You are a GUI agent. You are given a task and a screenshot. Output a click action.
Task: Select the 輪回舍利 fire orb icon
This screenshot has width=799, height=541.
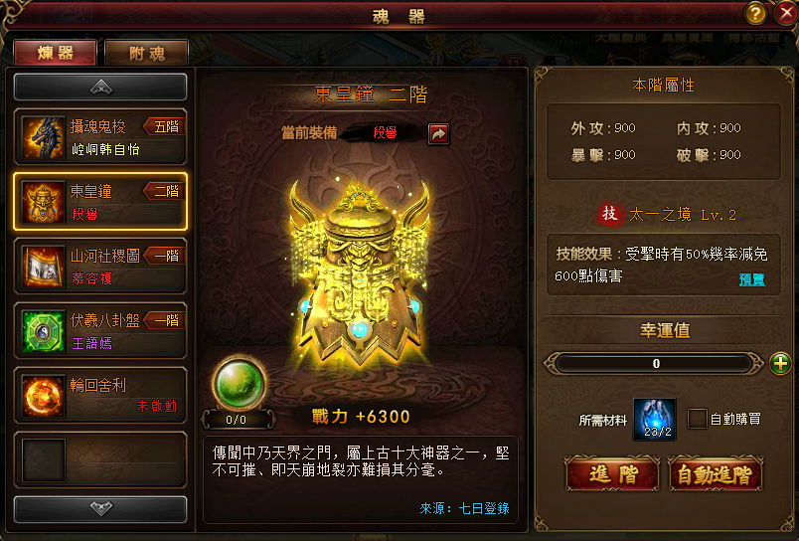pos(44,396)
